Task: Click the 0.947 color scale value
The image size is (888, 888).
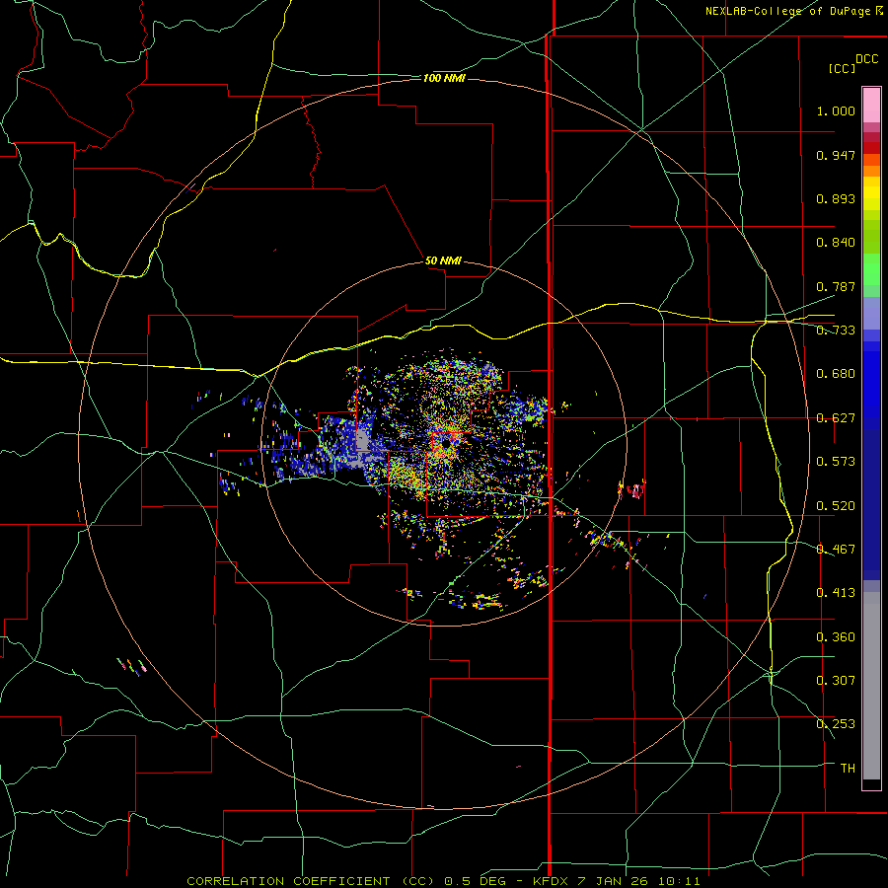Action: (836, 155)
